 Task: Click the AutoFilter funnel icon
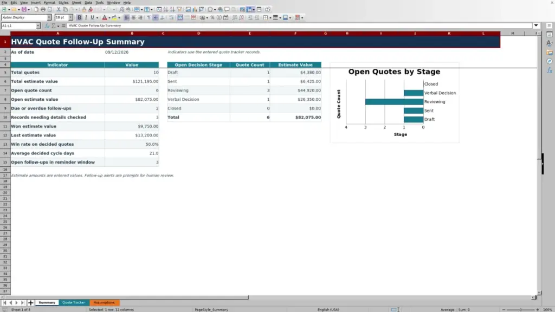(x=179, y=9)
